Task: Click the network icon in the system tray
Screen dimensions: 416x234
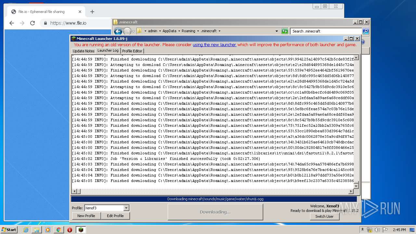Action: [x=370, y=230]
